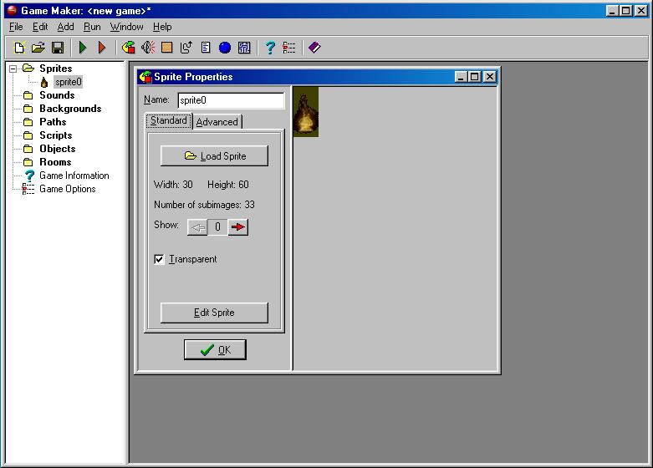
Task: Show previous subimage with the left arrow
Action: (197, 227)
